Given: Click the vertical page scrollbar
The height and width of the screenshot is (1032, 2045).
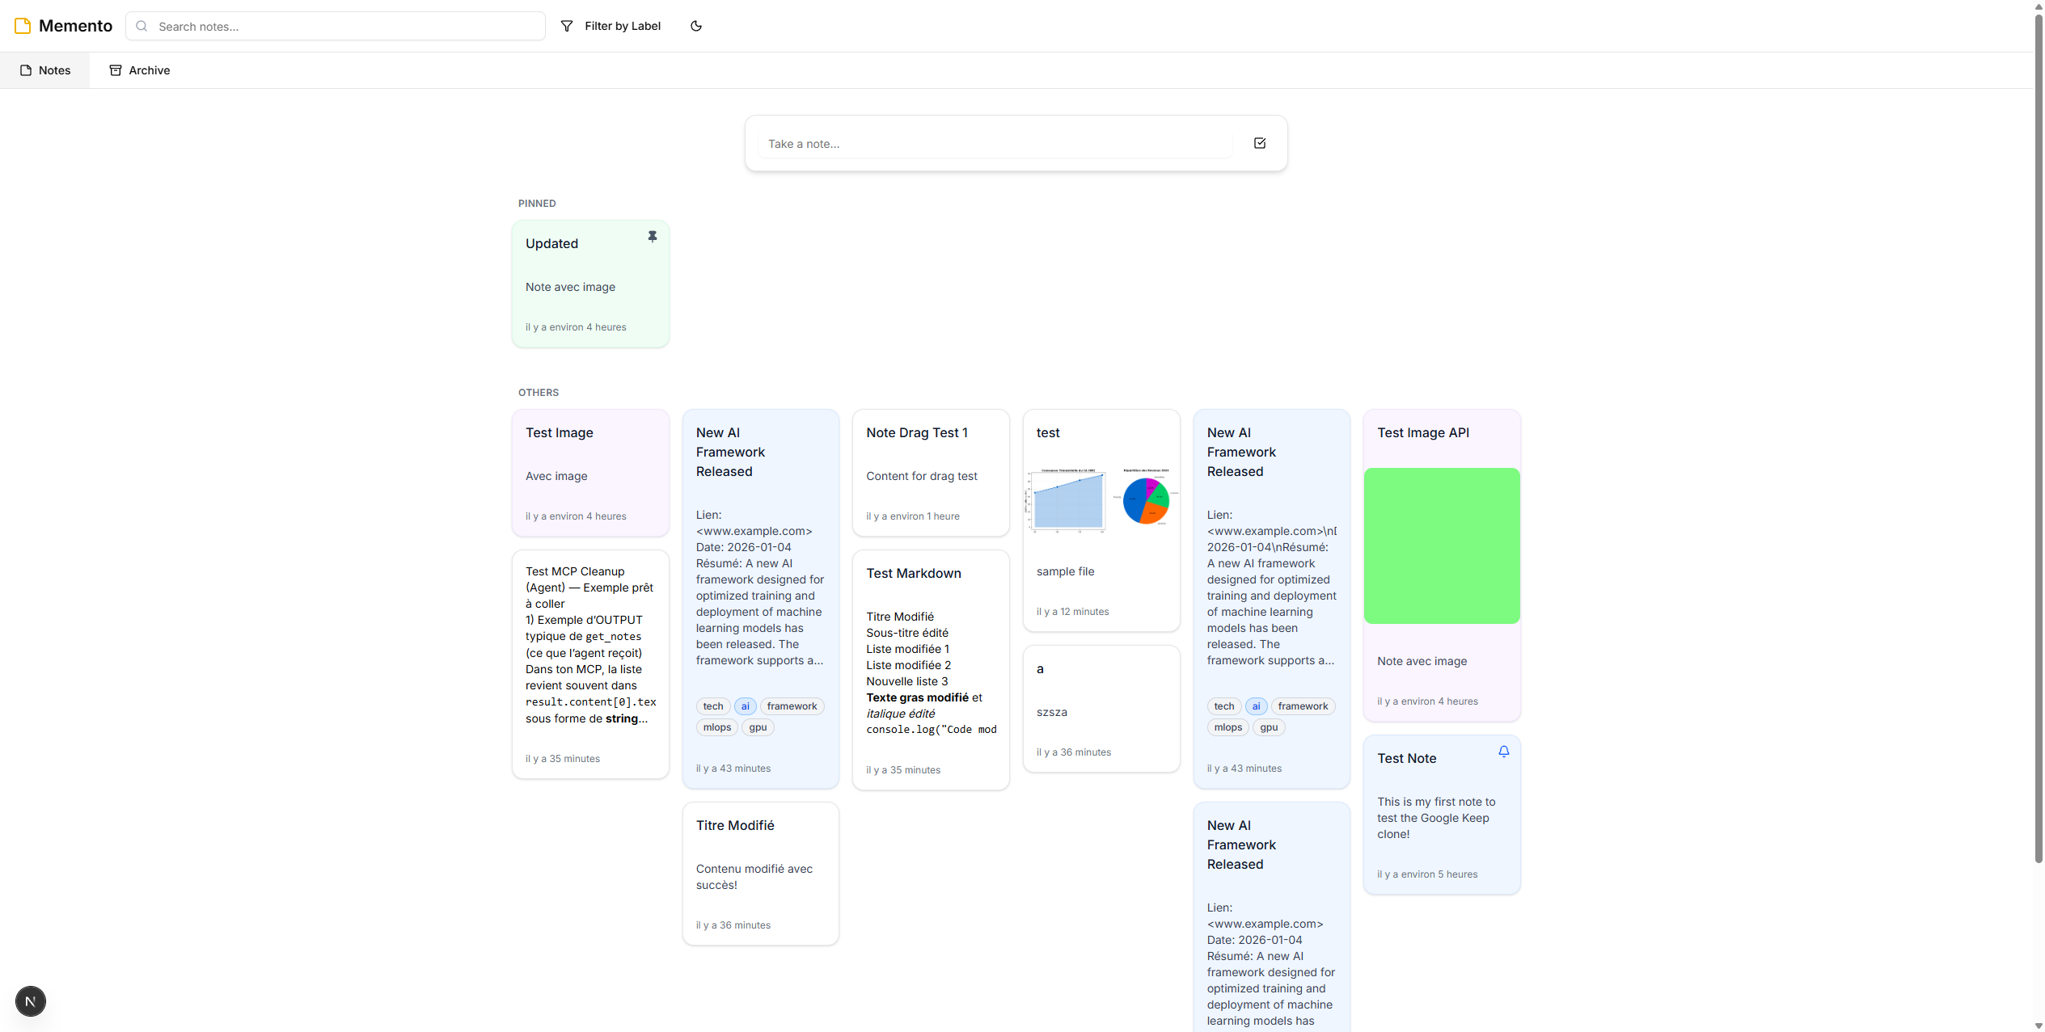Looking at the screenshot, I should click(x=2038, y=436).
